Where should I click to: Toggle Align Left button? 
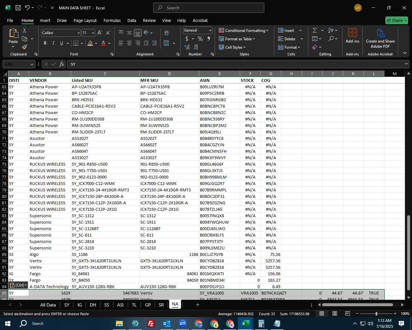(x=121, y=43)
